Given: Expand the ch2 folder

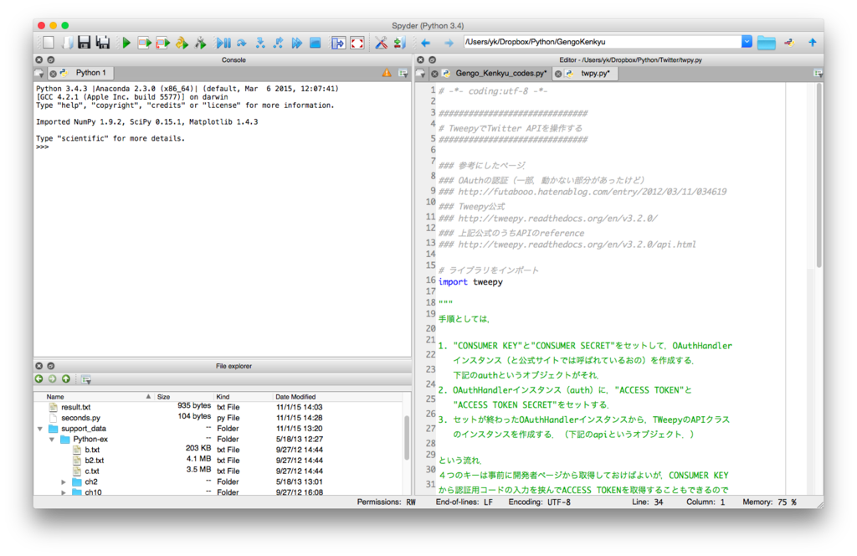Looking at the screenshot, I should 64,481.
